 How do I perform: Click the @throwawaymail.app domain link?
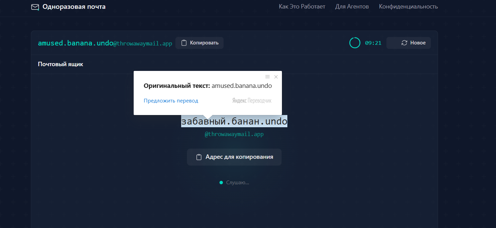click(x=234, y=134)
